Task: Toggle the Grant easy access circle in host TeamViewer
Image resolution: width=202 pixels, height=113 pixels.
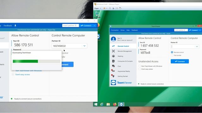Action: tap(13, 74)
